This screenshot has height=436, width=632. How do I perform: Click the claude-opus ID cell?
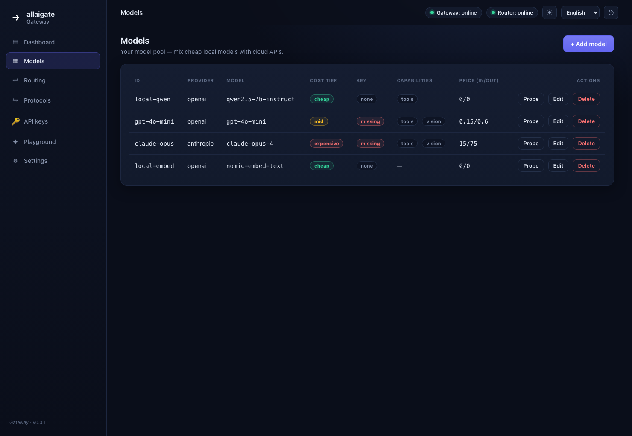154,144
